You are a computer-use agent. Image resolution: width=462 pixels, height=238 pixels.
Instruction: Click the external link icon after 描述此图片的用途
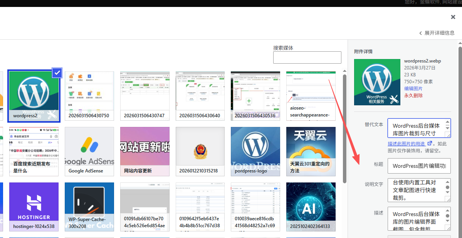(430, 143)
